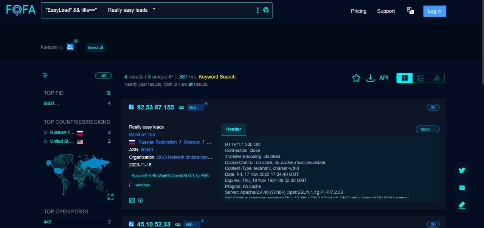Open host 92.53.87.155 heading link

coord(155,107)
